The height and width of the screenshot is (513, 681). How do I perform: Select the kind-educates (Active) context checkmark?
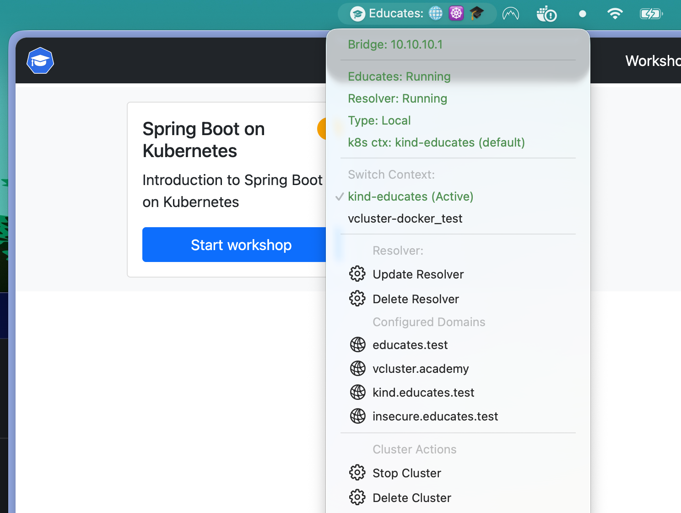(340, 196)
